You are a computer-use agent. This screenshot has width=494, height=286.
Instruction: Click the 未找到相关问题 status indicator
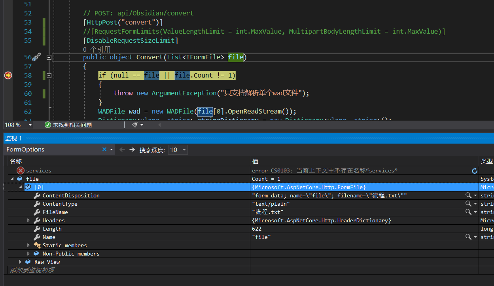point(68,125)
